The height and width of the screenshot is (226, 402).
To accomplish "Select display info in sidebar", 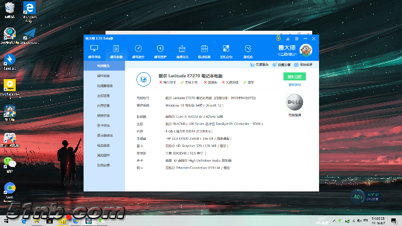I will click(104, 136).
